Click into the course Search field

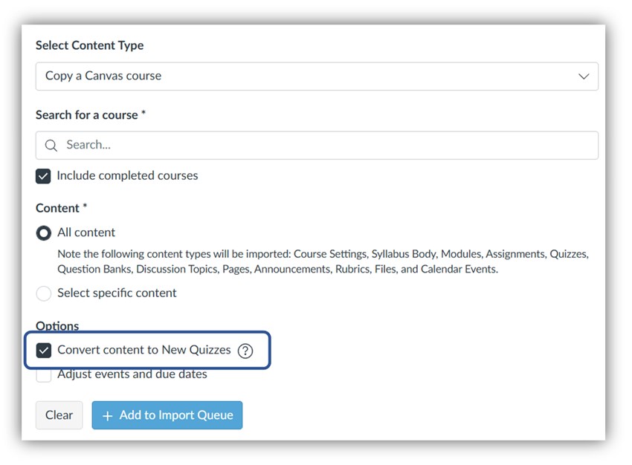click(x=327, y=146)
